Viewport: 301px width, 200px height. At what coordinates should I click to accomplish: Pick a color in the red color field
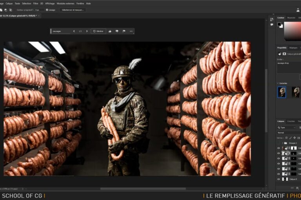tap(292, 31)
